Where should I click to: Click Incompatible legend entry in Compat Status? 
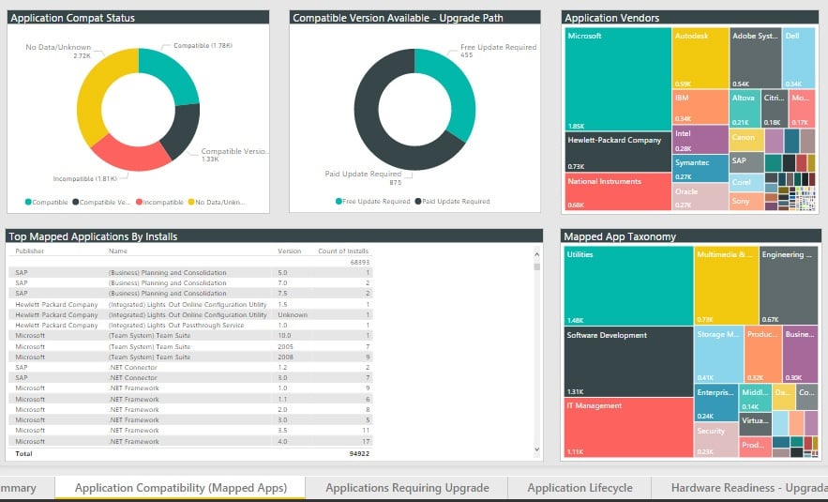pyautogui.click(x=159, y=202)
